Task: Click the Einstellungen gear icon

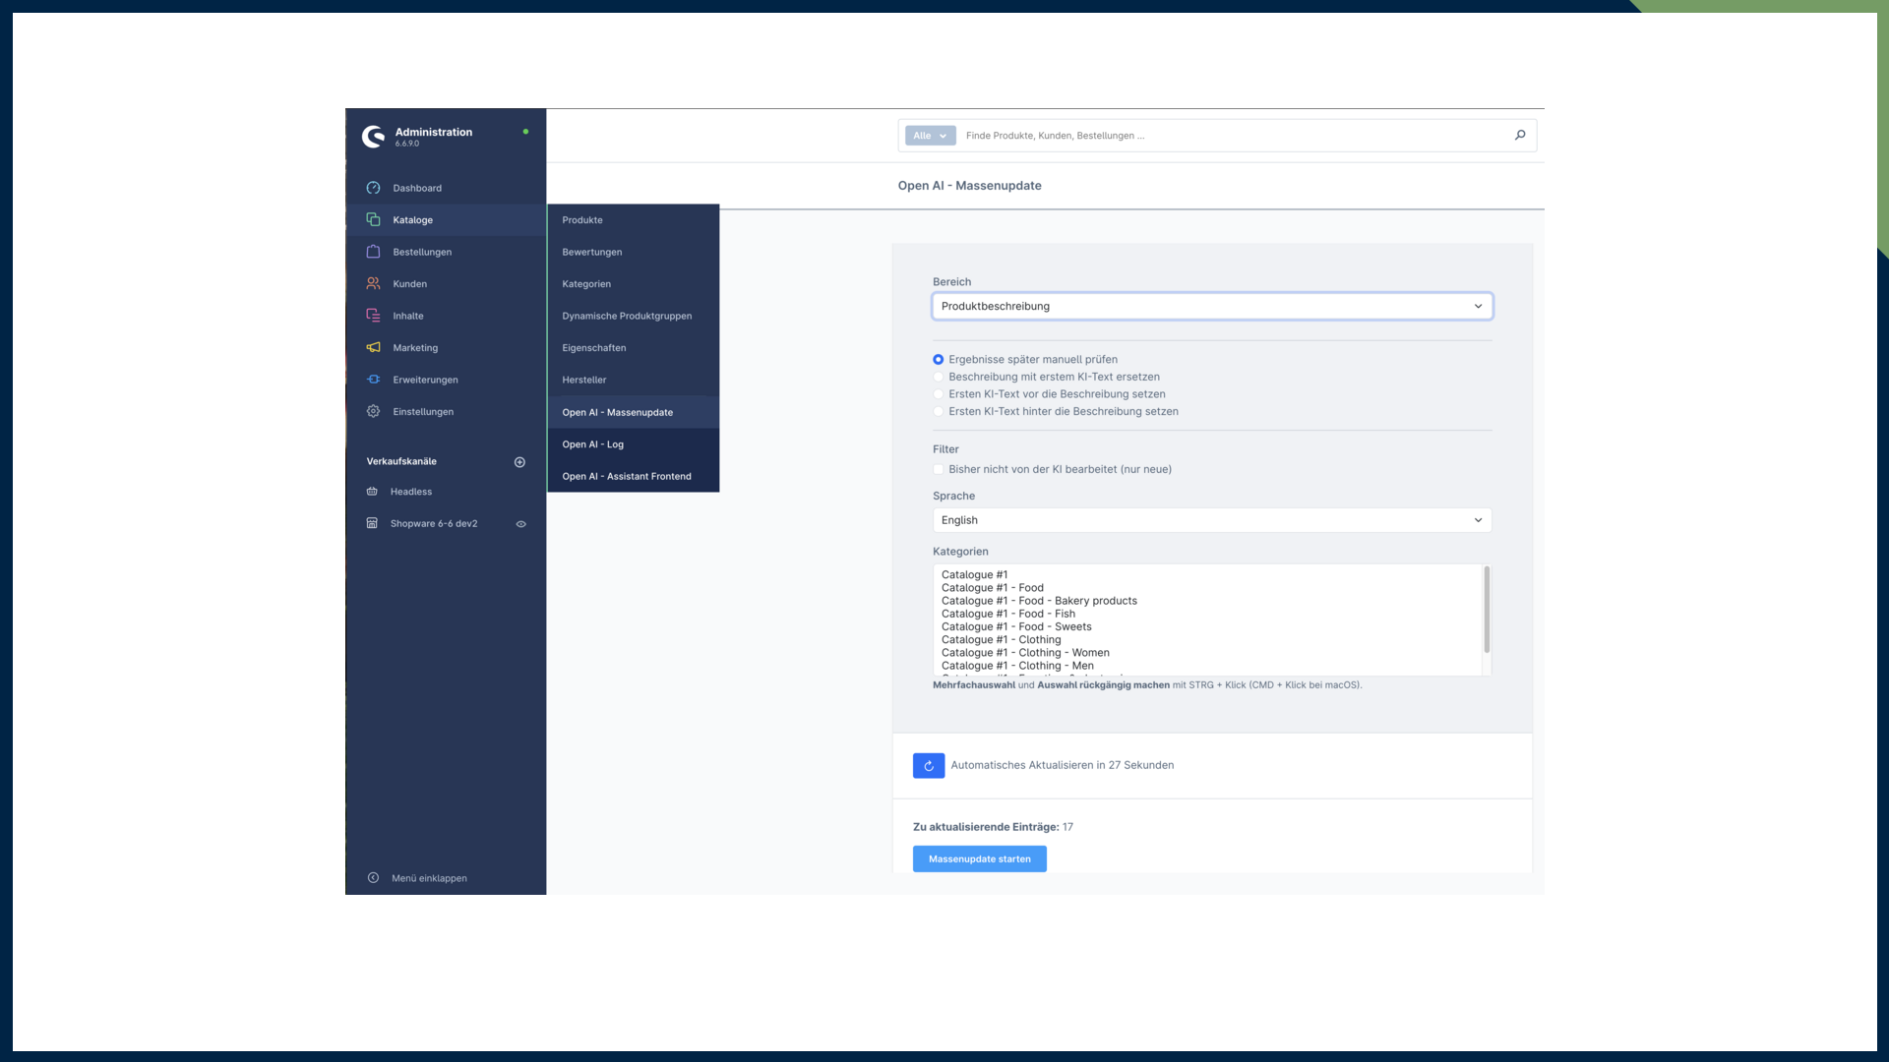Action: pos(373,411)
